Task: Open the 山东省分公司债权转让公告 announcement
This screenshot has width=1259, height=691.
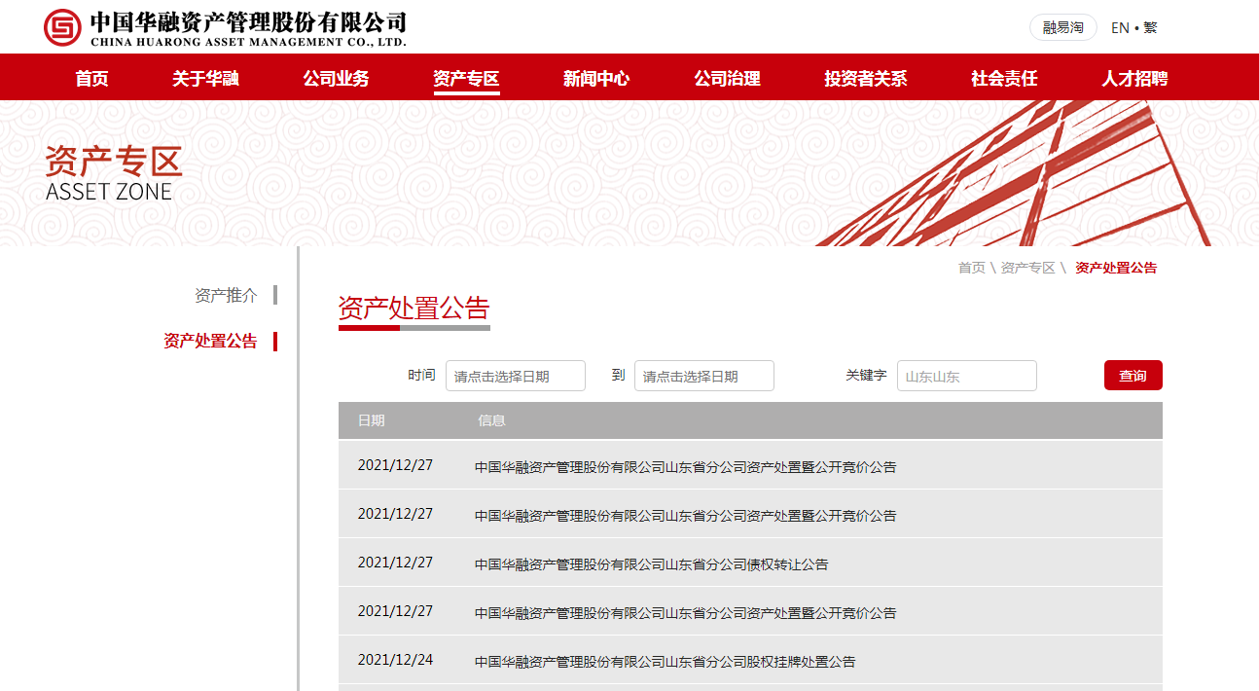Action: [652, 564]
